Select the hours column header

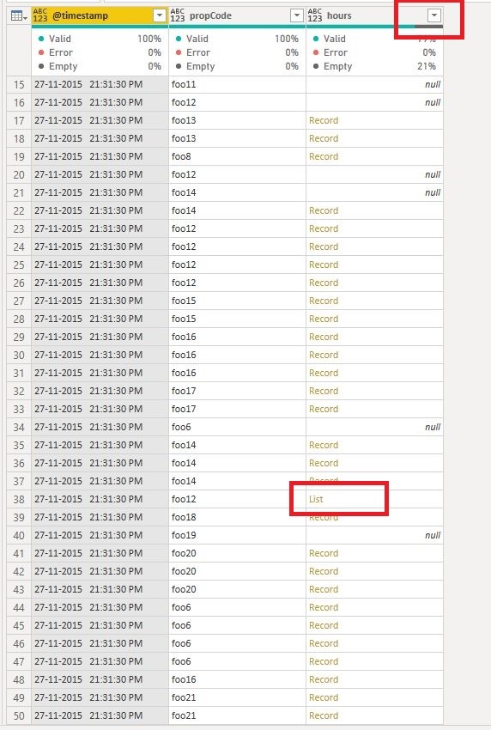click(x=374, y=15)
